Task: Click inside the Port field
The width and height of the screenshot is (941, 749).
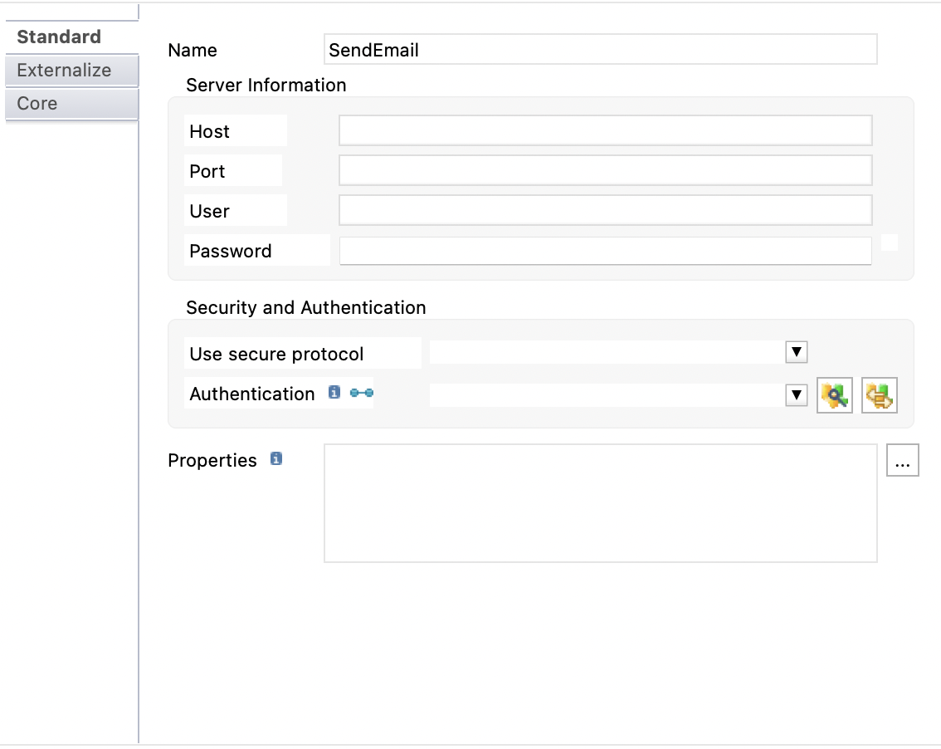Action: tap(605, 170)
